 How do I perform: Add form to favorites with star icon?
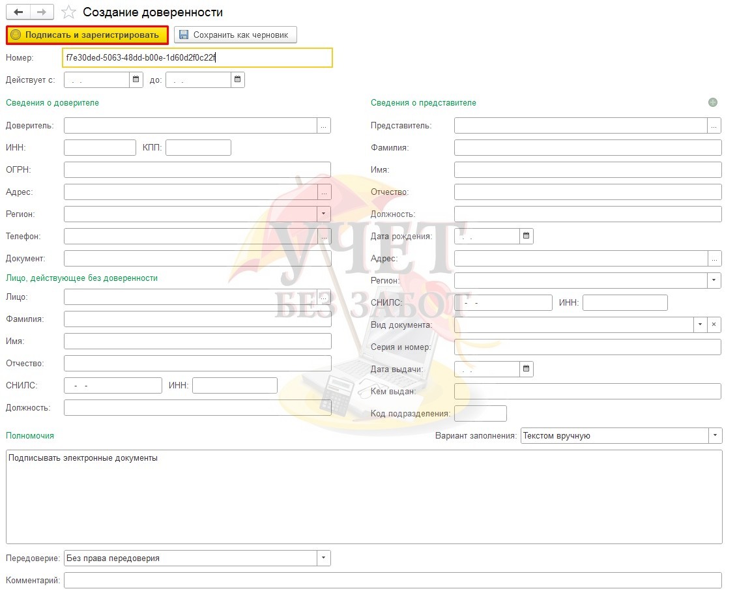coord(68,12)
